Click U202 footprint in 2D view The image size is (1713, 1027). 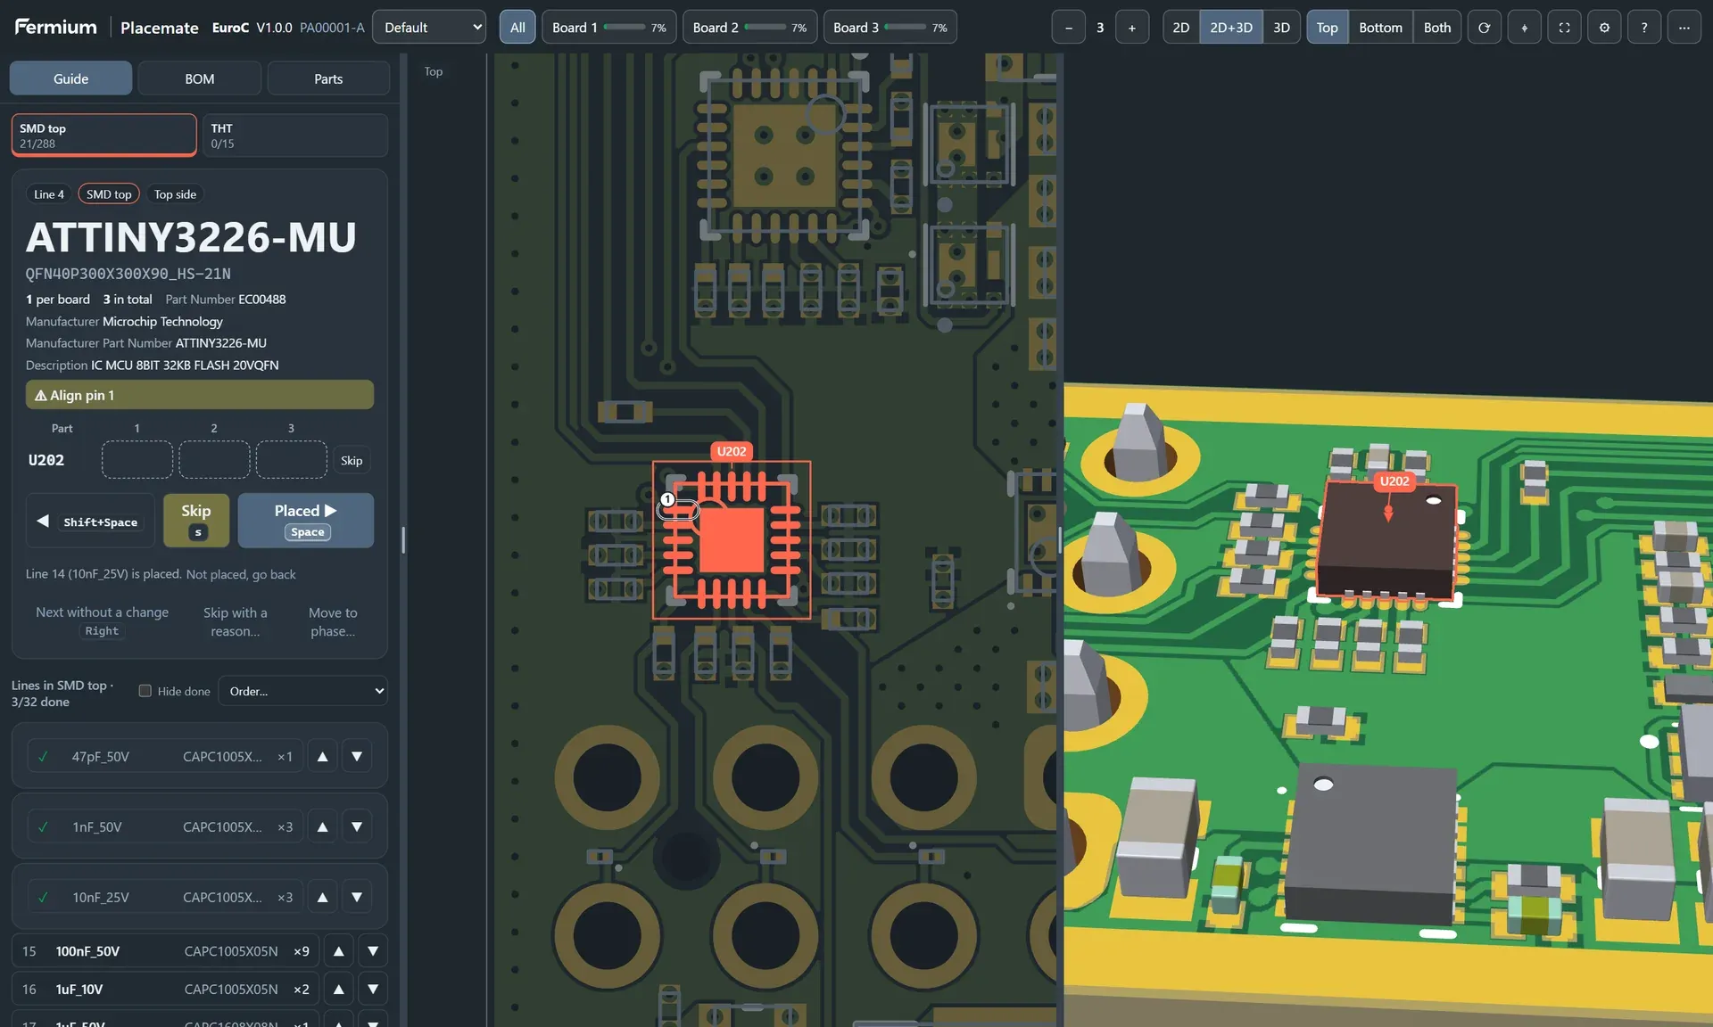732,539
